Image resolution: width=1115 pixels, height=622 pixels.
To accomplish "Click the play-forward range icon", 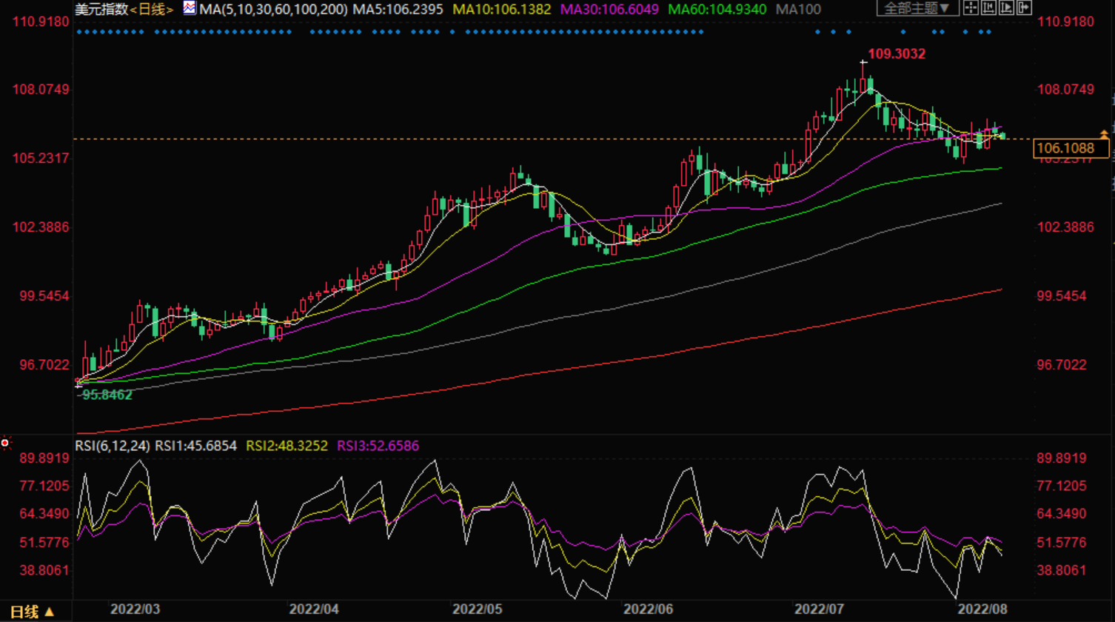I will tap(1005, 9).
